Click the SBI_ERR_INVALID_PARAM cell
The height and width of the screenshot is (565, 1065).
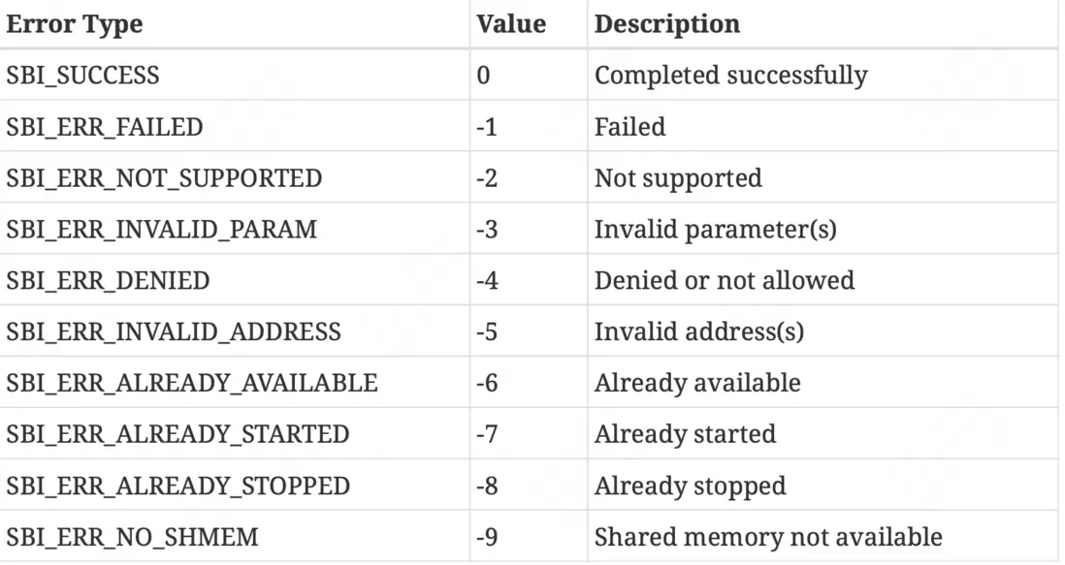(x=159, y=230)
